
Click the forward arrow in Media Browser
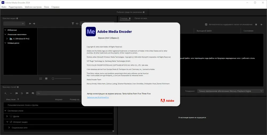pyautogui.click(x=34, y=24)
